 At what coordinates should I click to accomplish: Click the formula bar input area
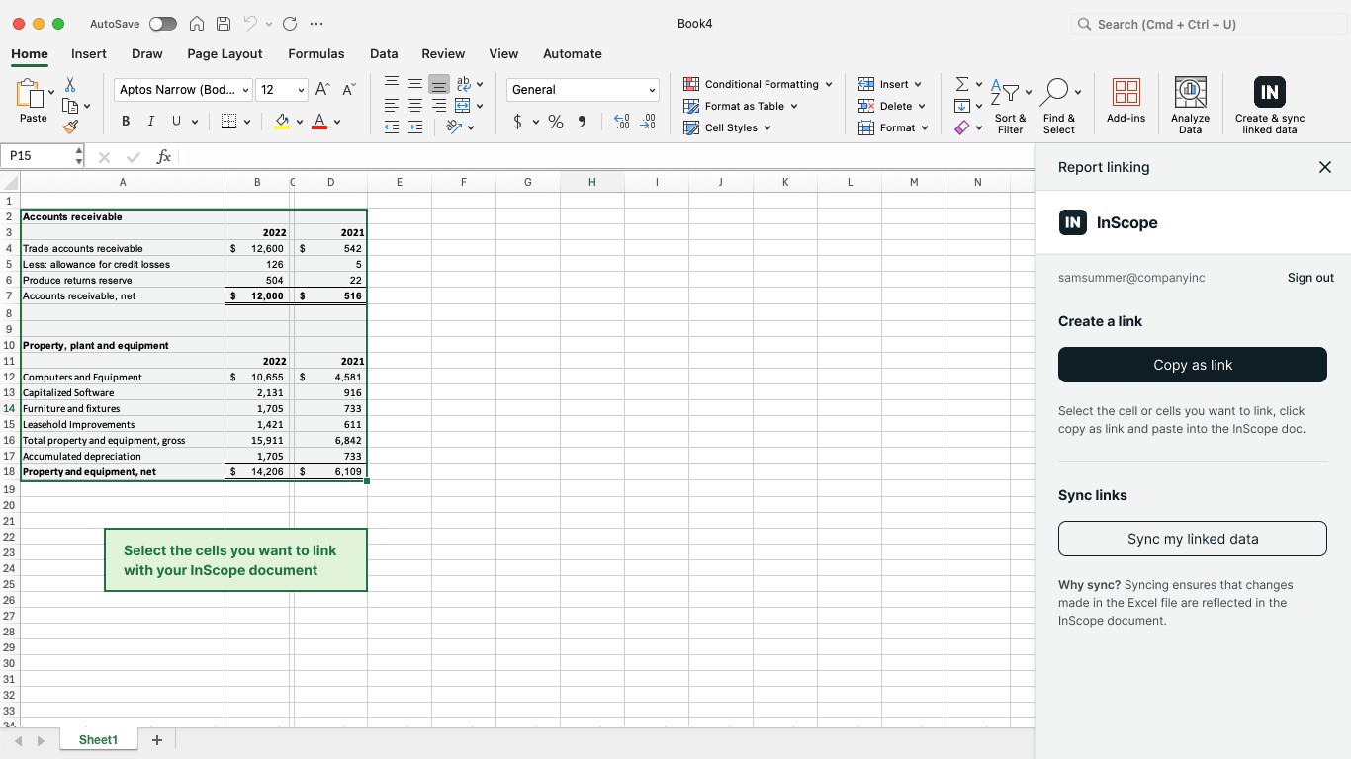[605, 156]
